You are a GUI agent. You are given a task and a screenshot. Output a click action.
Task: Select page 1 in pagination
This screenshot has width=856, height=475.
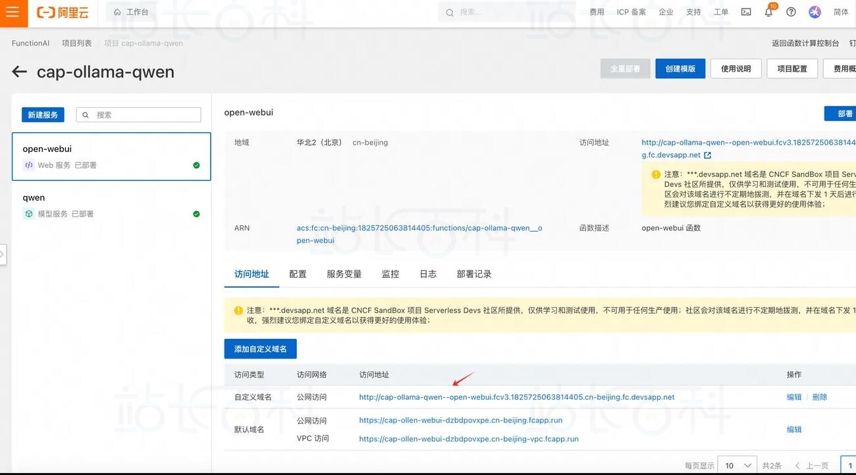pyautogui.click(x=849, y=465)
